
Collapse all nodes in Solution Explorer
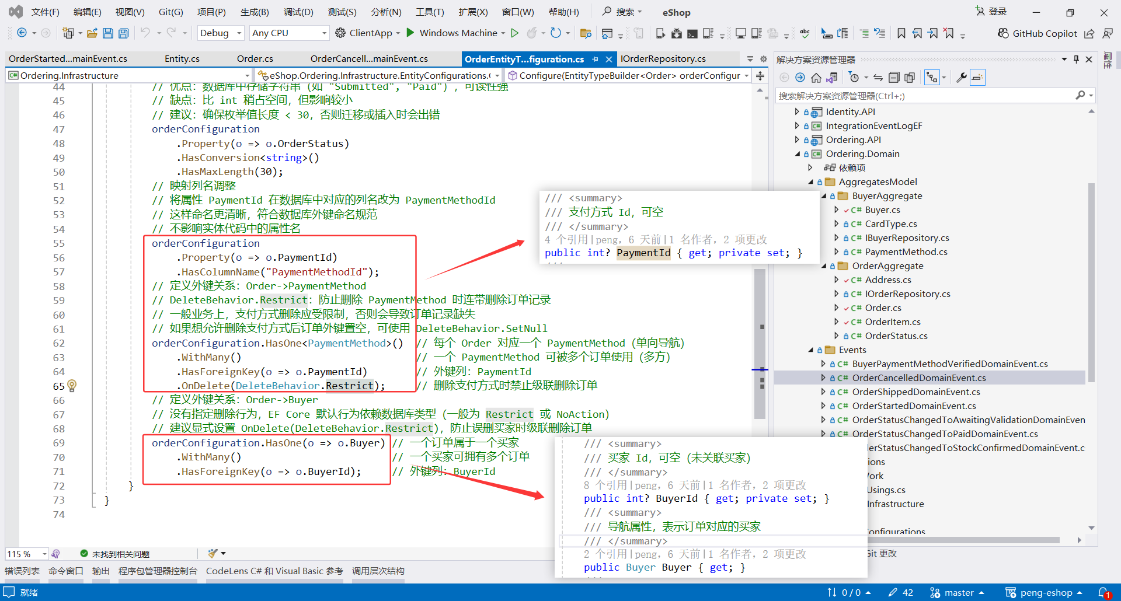[894, 78]
